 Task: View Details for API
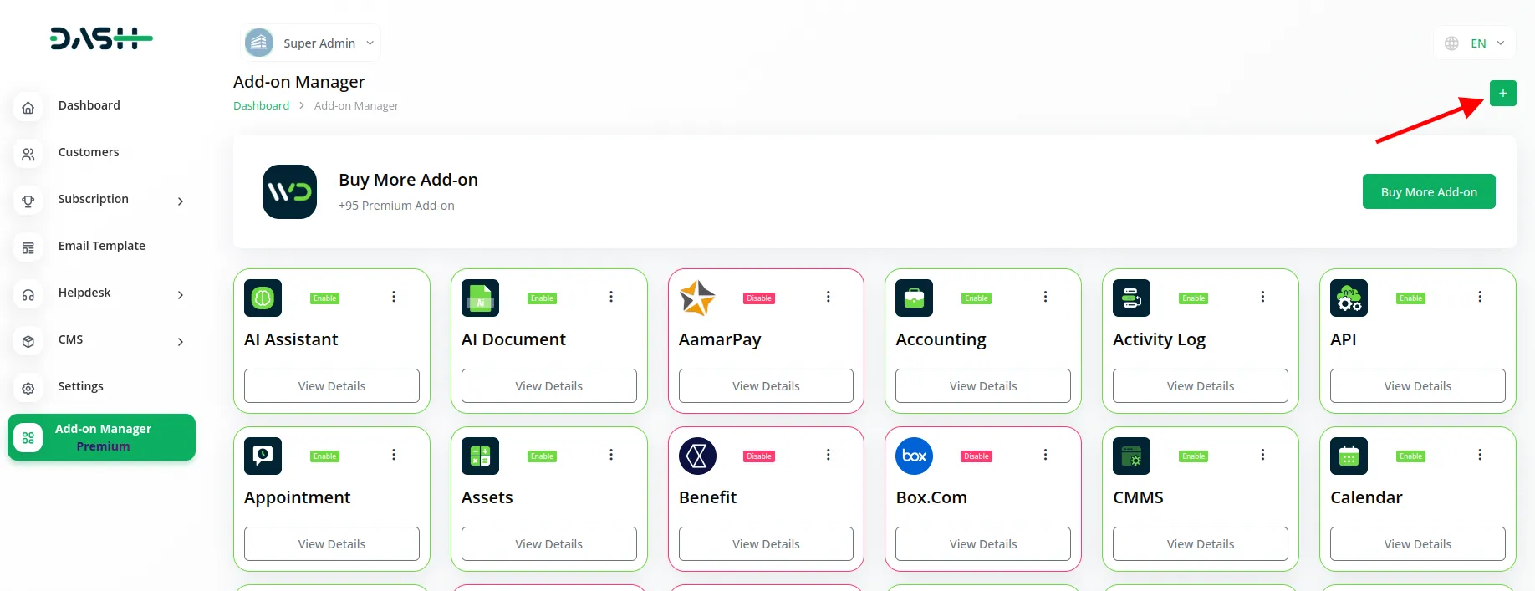point(1418,386)
